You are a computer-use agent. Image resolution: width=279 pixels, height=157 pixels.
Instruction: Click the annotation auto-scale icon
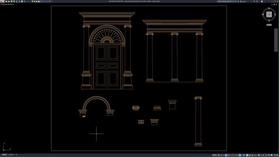pos(250,155)
